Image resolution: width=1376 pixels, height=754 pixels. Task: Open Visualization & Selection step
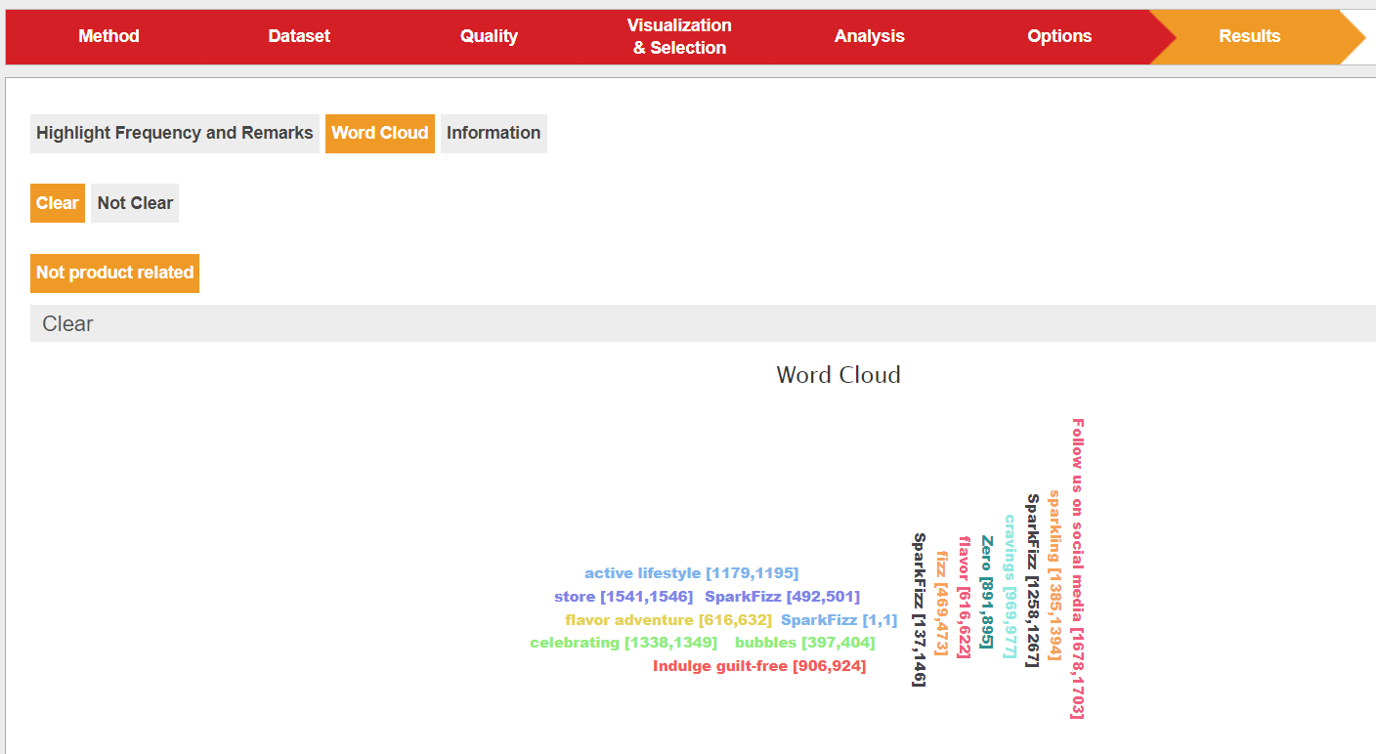[x=679, y=36]
